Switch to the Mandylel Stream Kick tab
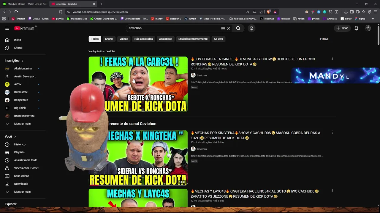This screenshot has width=380, height=213. [24, 4]
